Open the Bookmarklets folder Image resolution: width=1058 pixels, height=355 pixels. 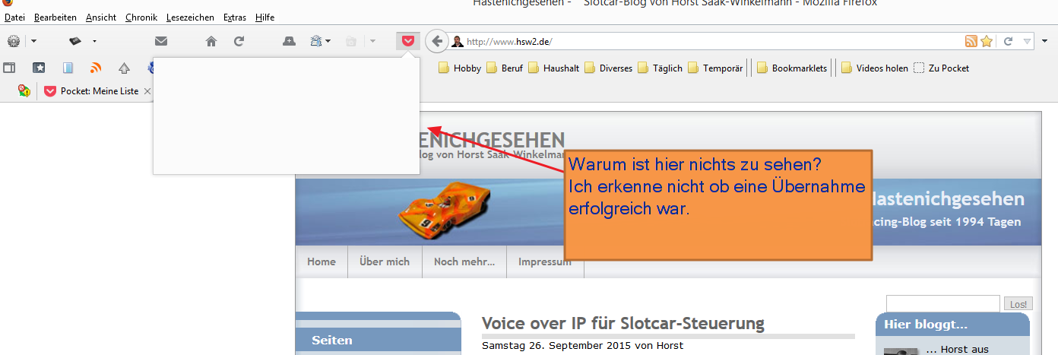[x=792, y=68]
